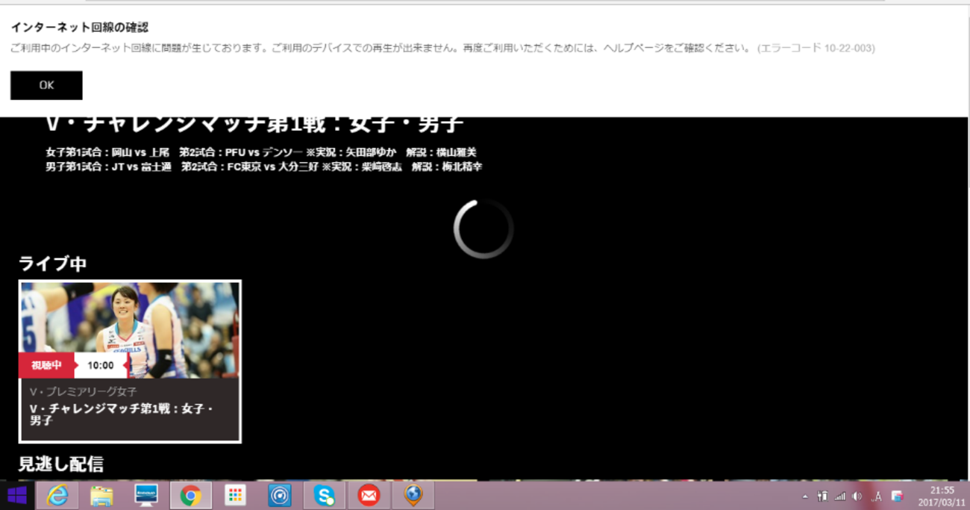This screenshot has width=970, height=510.
Task: Select the インターネット回線の確認 dialog title
Action: [x=79, y=27]
